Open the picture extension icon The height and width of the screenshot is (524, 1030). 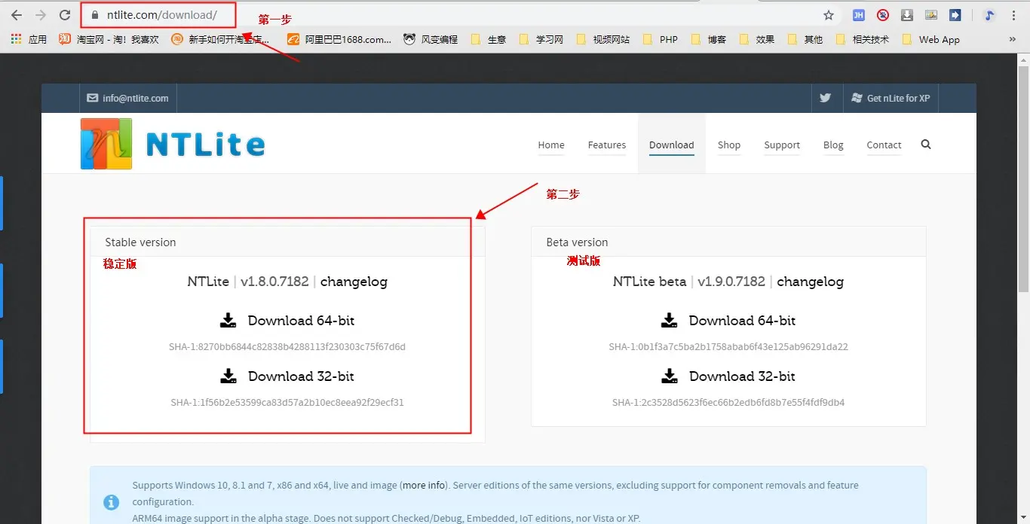coord(931,15)
